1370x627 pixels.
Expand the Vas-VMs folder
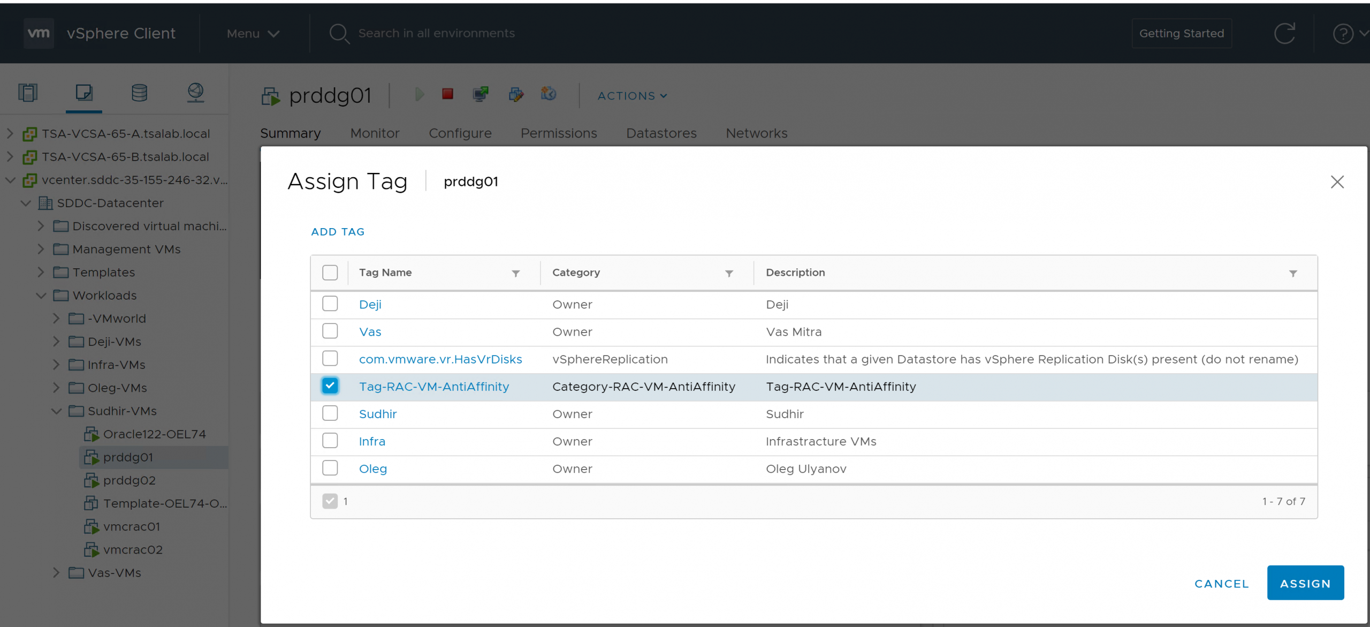click(x=56, y=572)
